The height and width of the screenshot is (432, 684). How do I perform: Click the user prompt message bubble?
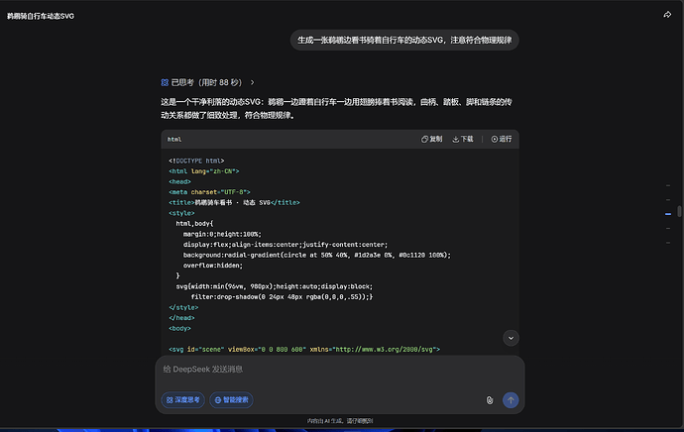point(404,40)
